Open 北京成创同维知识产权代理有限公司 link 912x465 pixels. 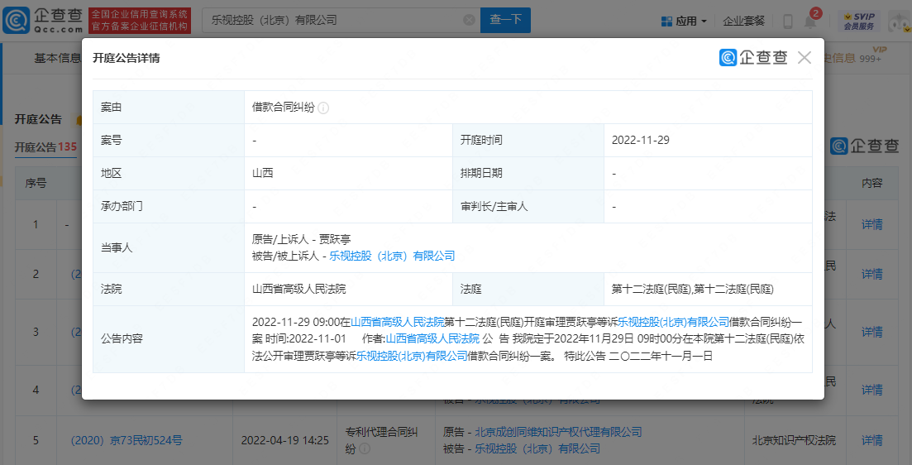click(x=558, y=432)
